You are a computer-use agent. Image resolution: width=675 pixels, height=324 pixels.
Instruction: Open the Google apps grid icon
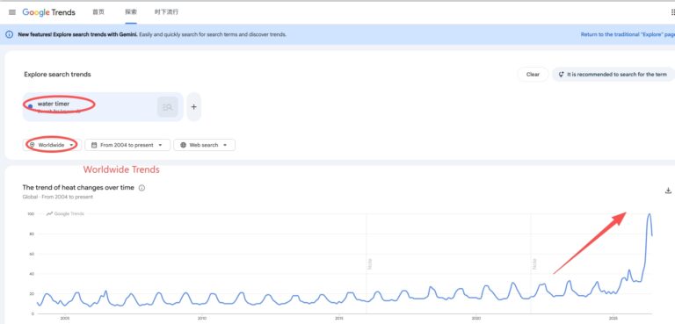672,12
